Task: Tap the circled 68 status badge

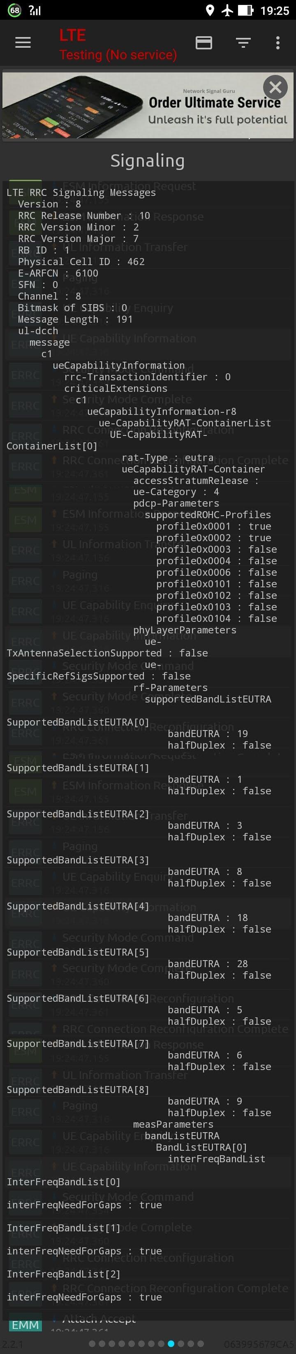Action: coord(15,11)
